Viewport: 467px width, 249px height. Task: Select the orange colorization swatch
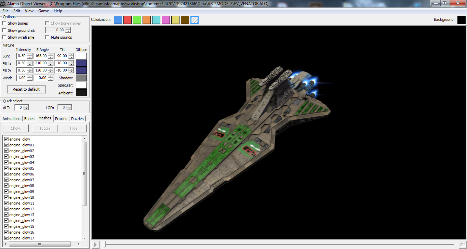(x=146, y=20)
